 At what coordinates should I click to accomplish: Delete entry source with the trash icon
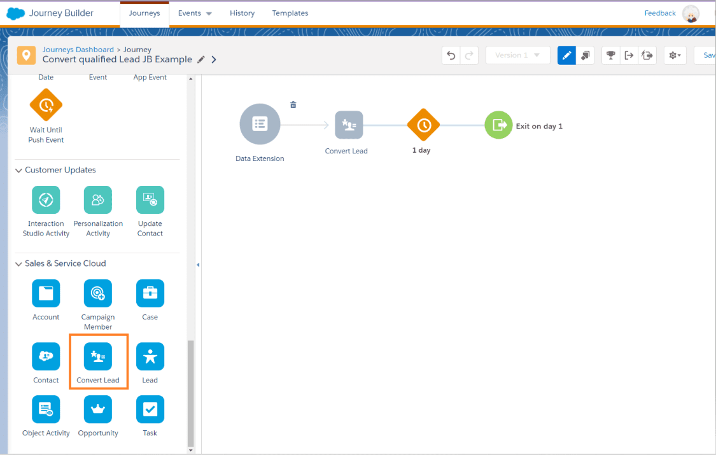point(293,105)
